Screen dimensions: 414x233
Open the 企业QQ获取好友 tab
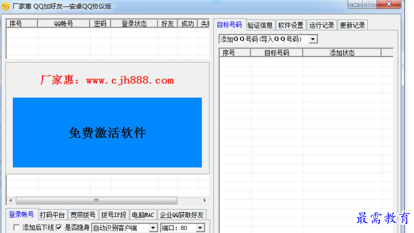click(x=182, y=215)
